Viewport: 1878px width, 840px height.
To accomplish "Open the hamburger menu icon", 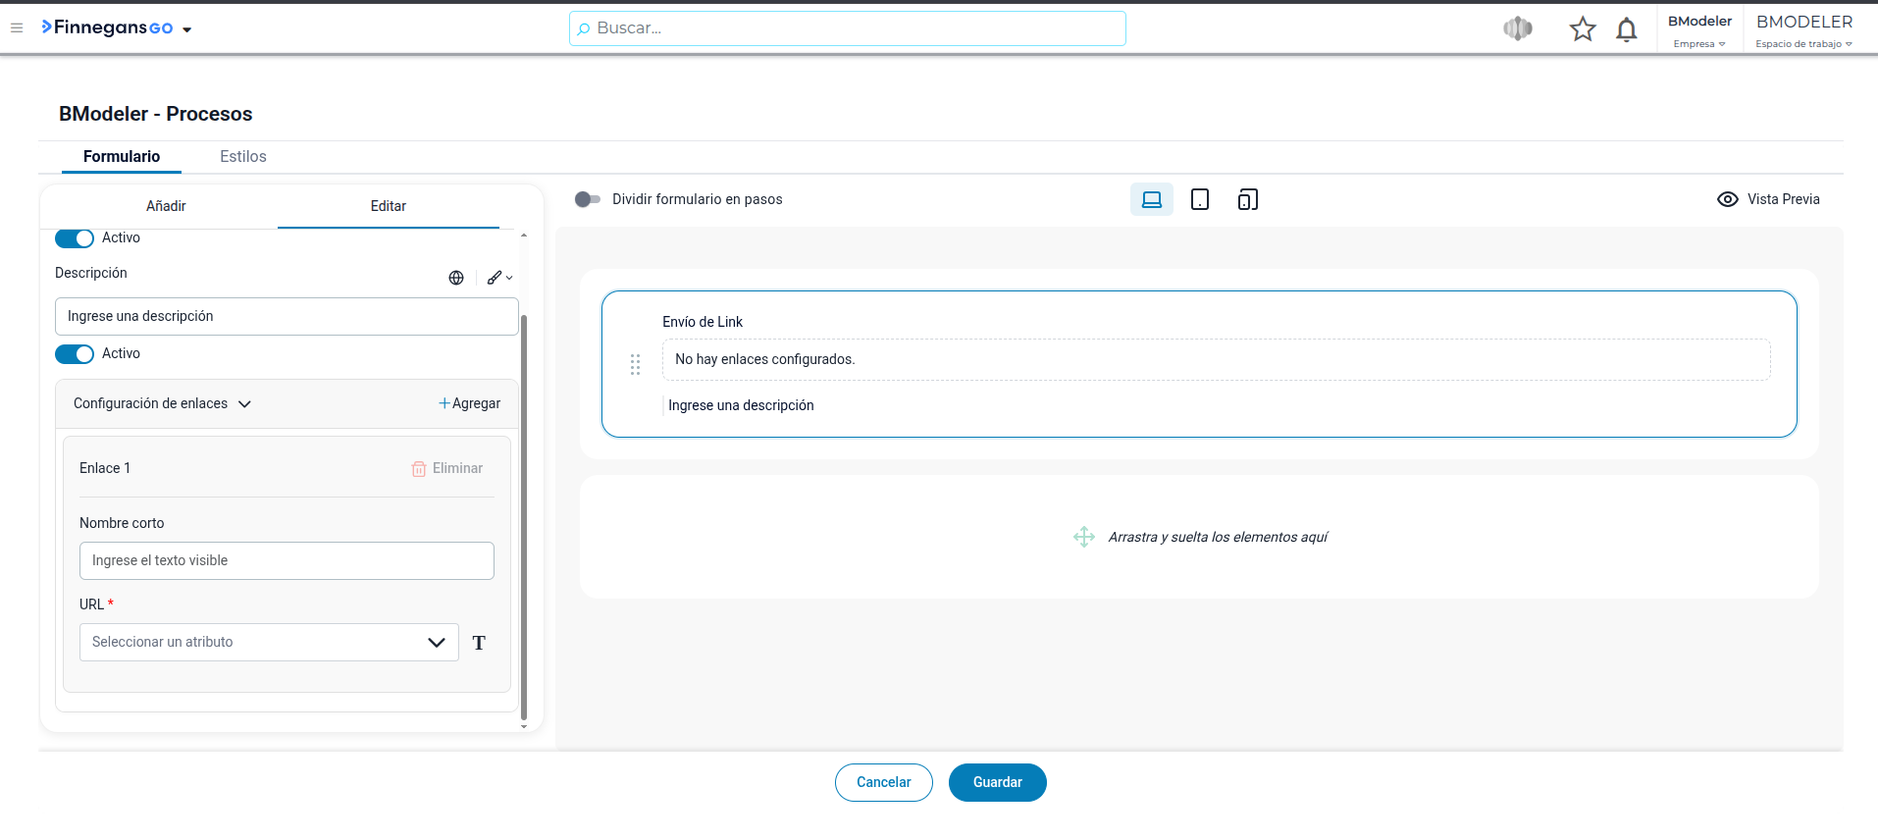I will (17, 28).
